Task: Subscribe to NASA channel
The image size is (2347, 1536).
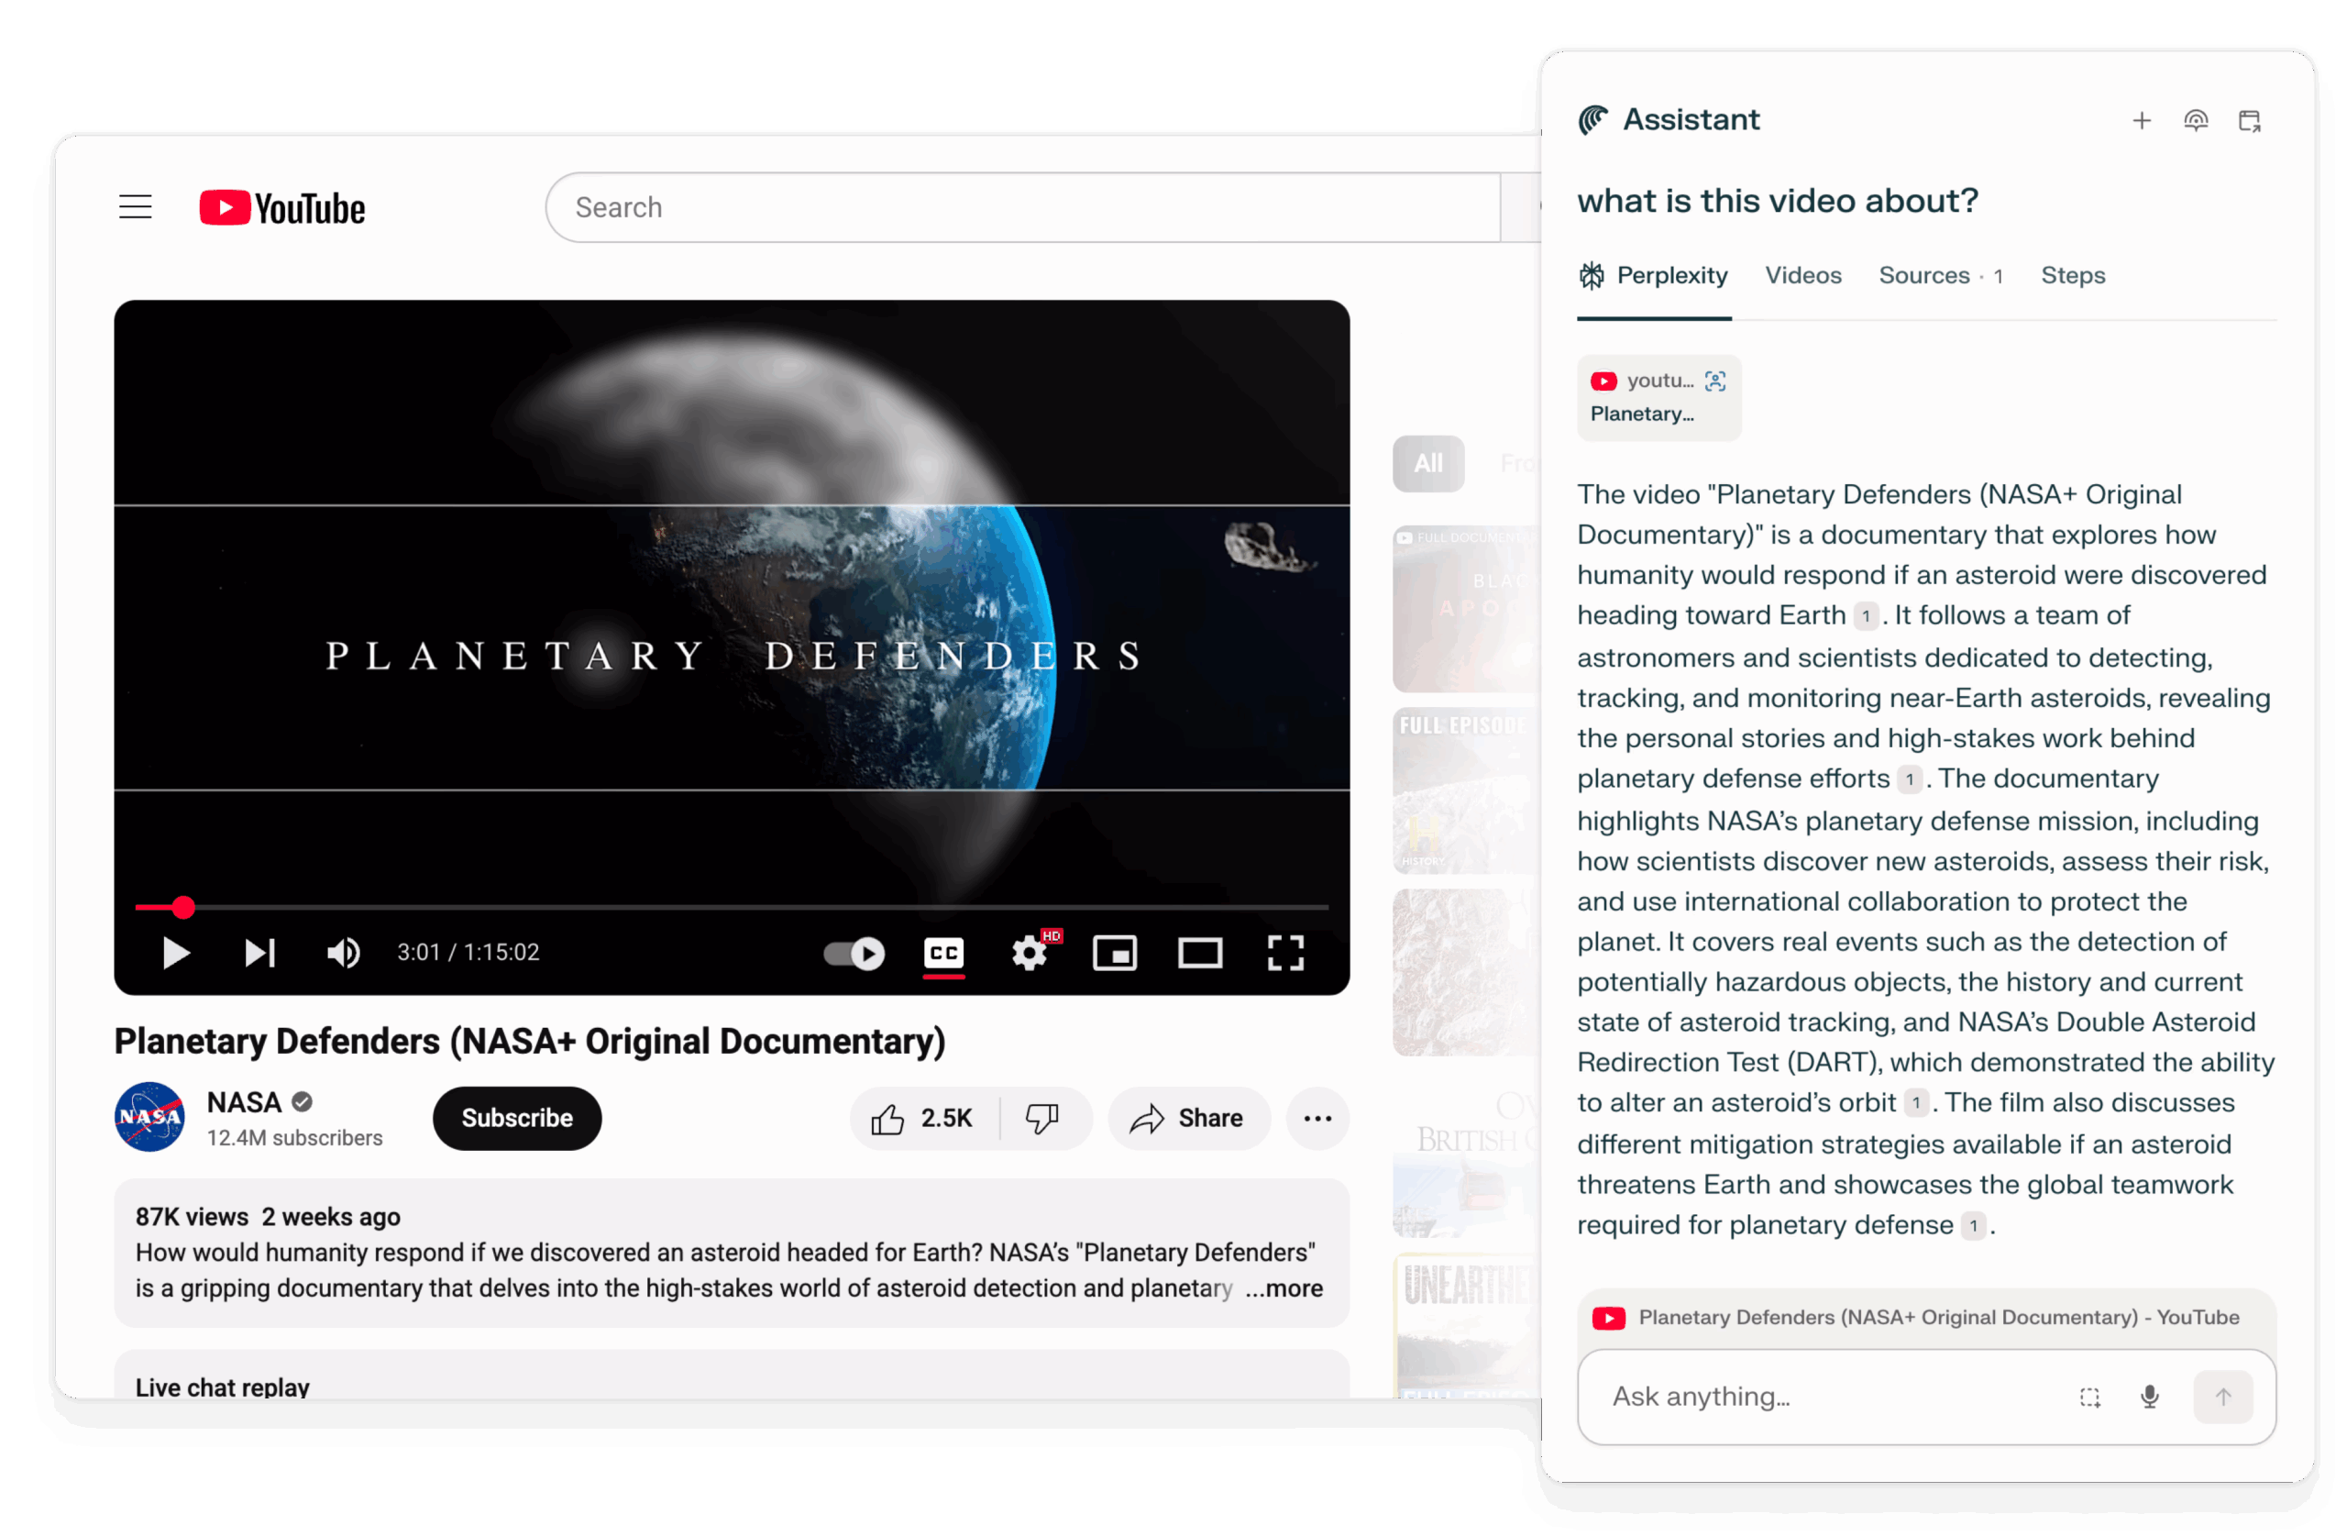Action: pyautogui.click(x=517, y=1118)
